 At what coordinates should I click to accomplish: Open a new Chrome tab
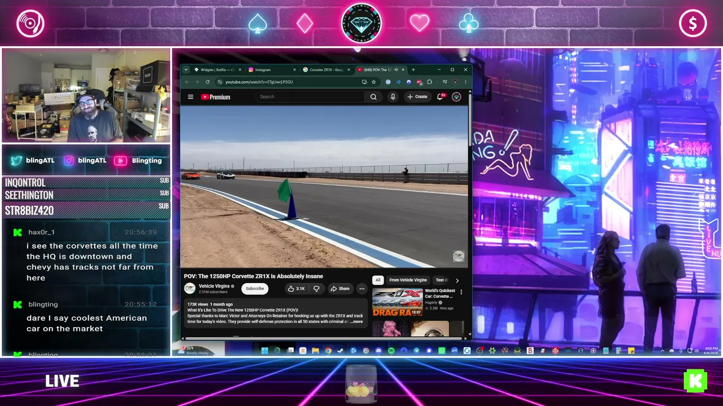pos(413,70)
